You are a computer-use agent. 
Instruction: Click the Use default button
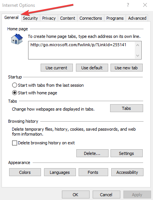coord(92,68)
